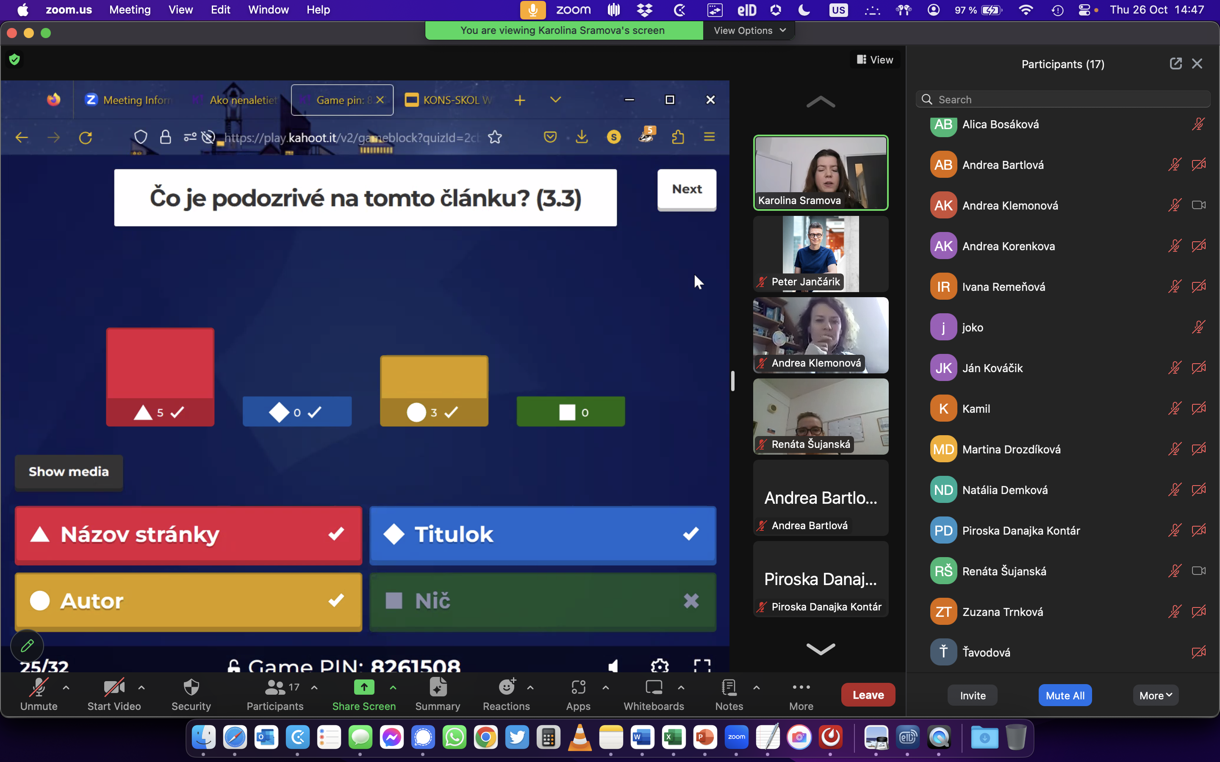Open the Participants panel icon
Screen dimensions: 1220x762
tap(275, 687)
